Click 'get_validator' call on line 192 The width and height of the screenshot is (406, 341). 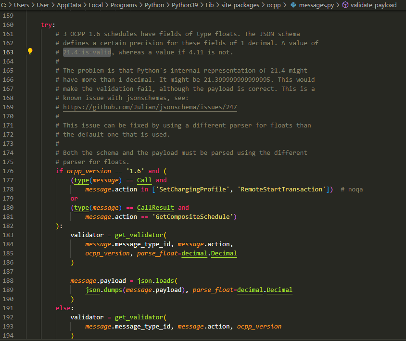(139, 317)
